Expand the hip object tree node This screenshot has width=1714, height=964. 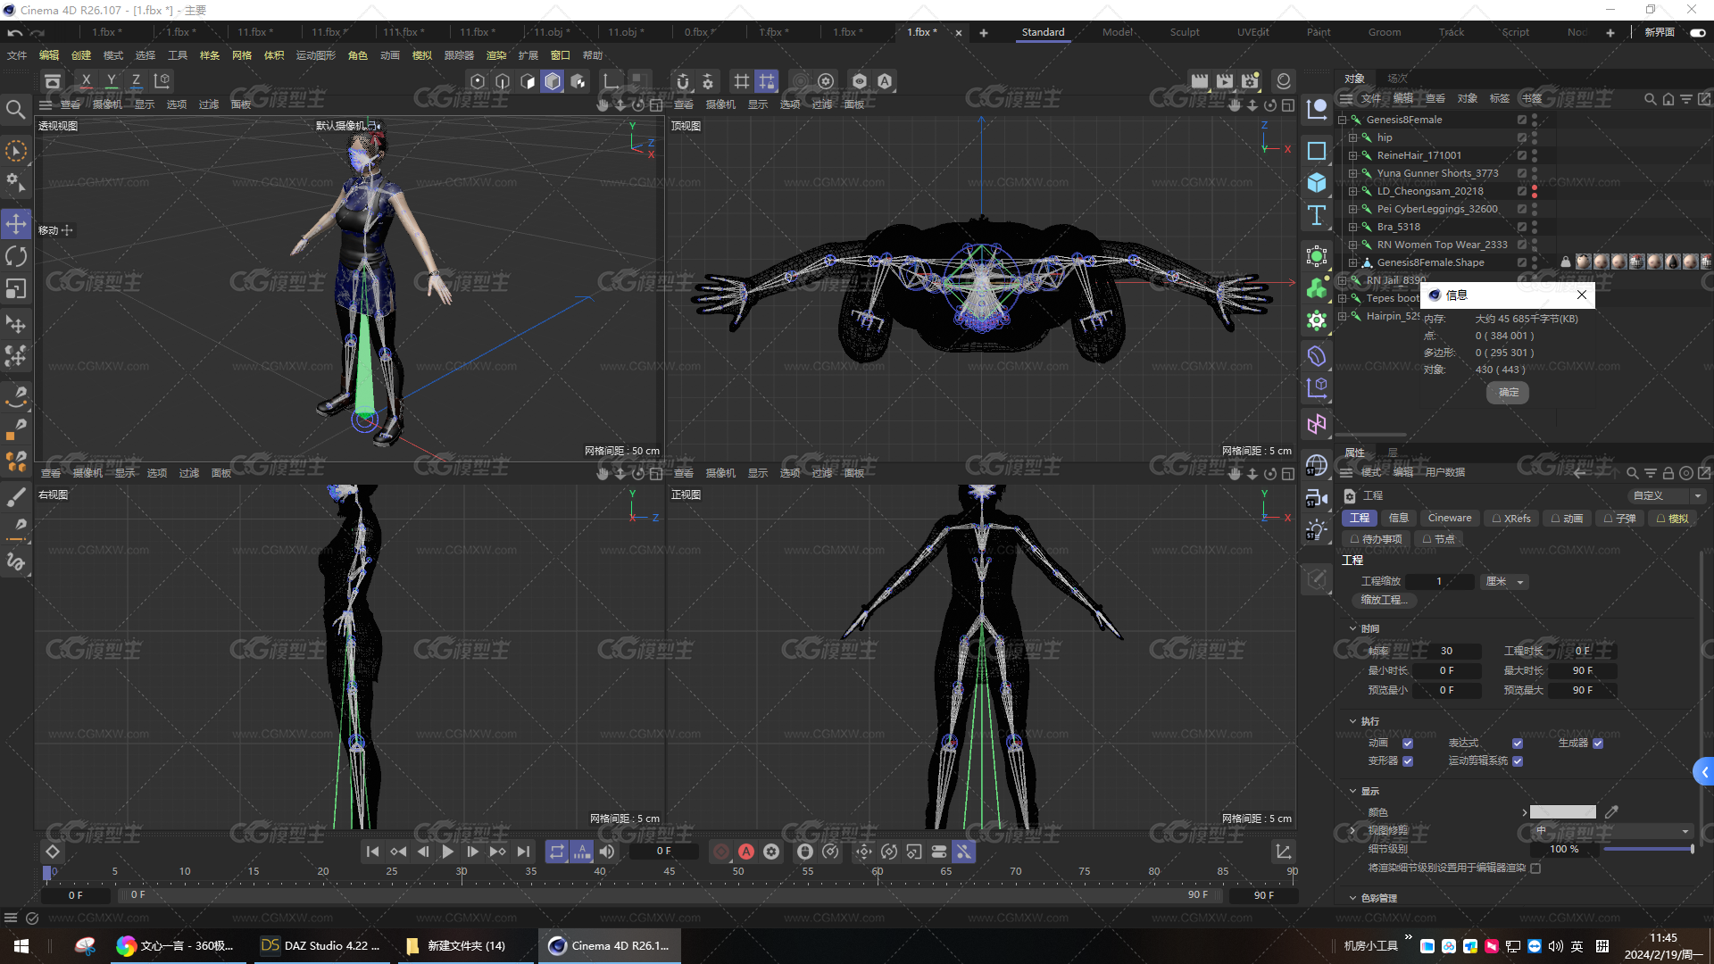[x=1352, y=137]
